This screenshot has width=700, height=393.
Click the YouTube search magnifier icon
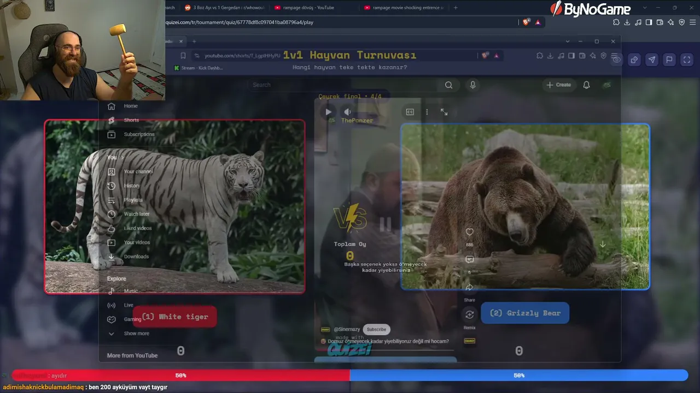coord(448,85)
